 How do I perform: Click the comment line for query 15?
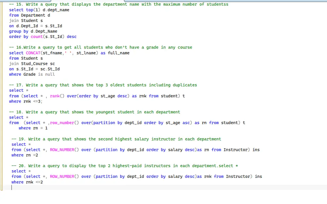click(x=119, y=4)
